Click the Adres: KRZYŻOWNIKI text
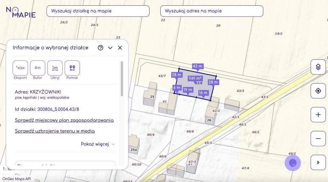 click(38, 92)
